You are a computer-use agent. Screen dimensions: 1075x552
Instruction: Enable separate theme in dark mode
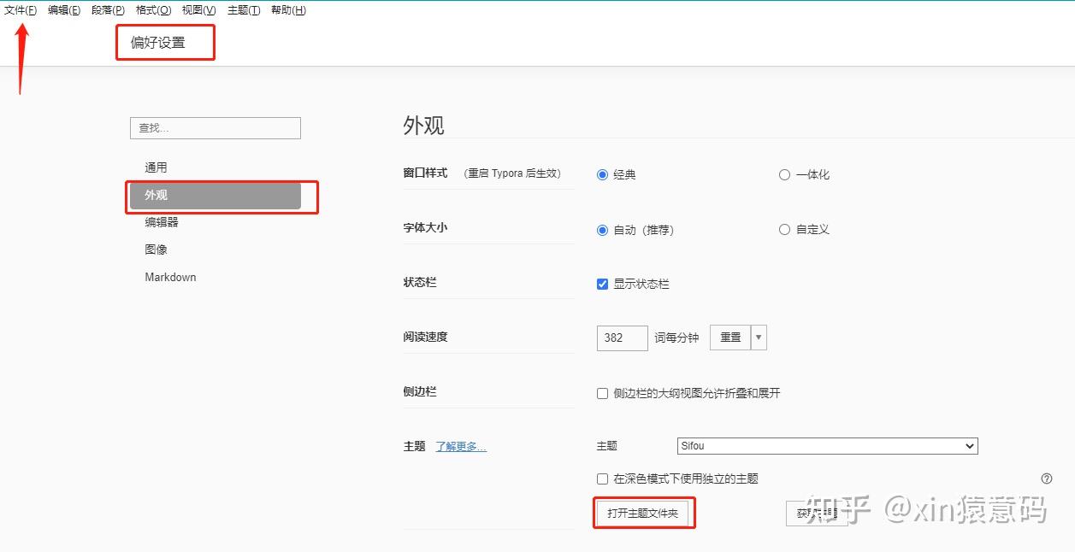(x=602, y=479)
